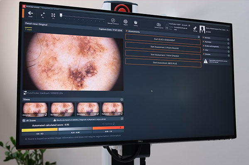
Task: Open the Second Opinion cloud icon
Action: coord(159,24)
